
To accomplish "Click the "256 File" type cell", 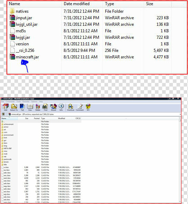I will click(x=112, y=50).
